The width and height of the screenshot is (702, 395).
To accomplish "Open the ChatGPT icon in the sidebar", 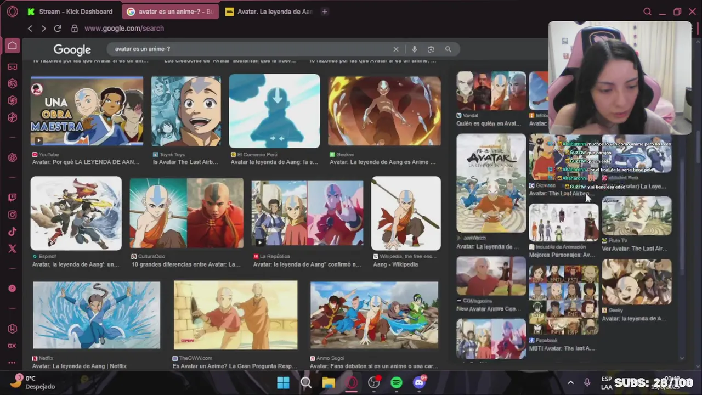I will [12, 157].
